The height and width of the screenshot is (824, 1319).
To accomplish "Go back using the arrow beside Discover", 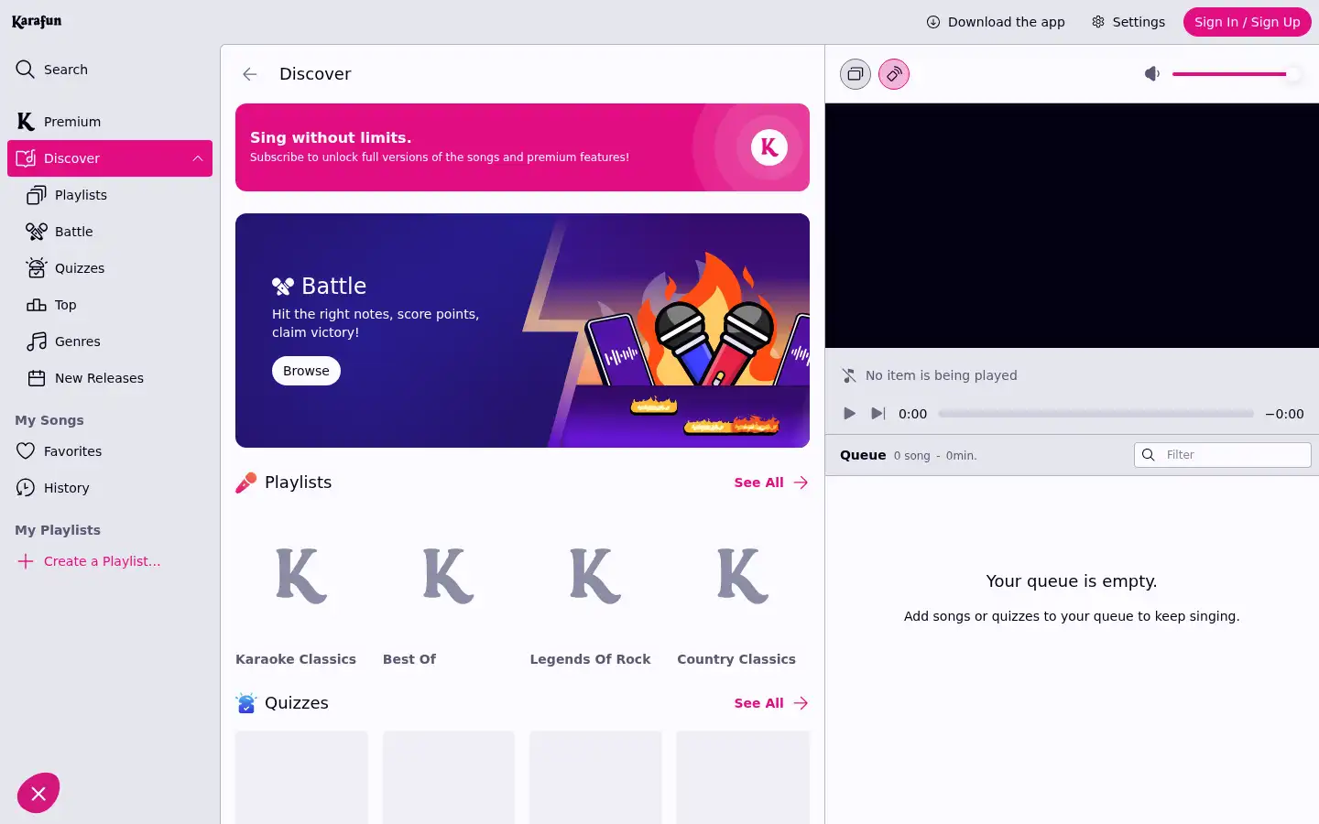I will tap(250, 74).
